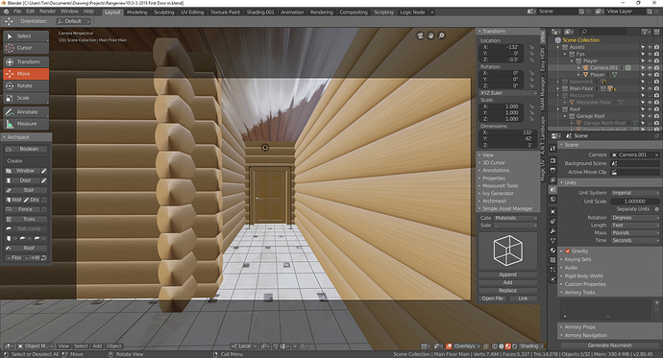Click the Archipack Stair button
This screenshot has height=358, width=663.
[26, 190]
